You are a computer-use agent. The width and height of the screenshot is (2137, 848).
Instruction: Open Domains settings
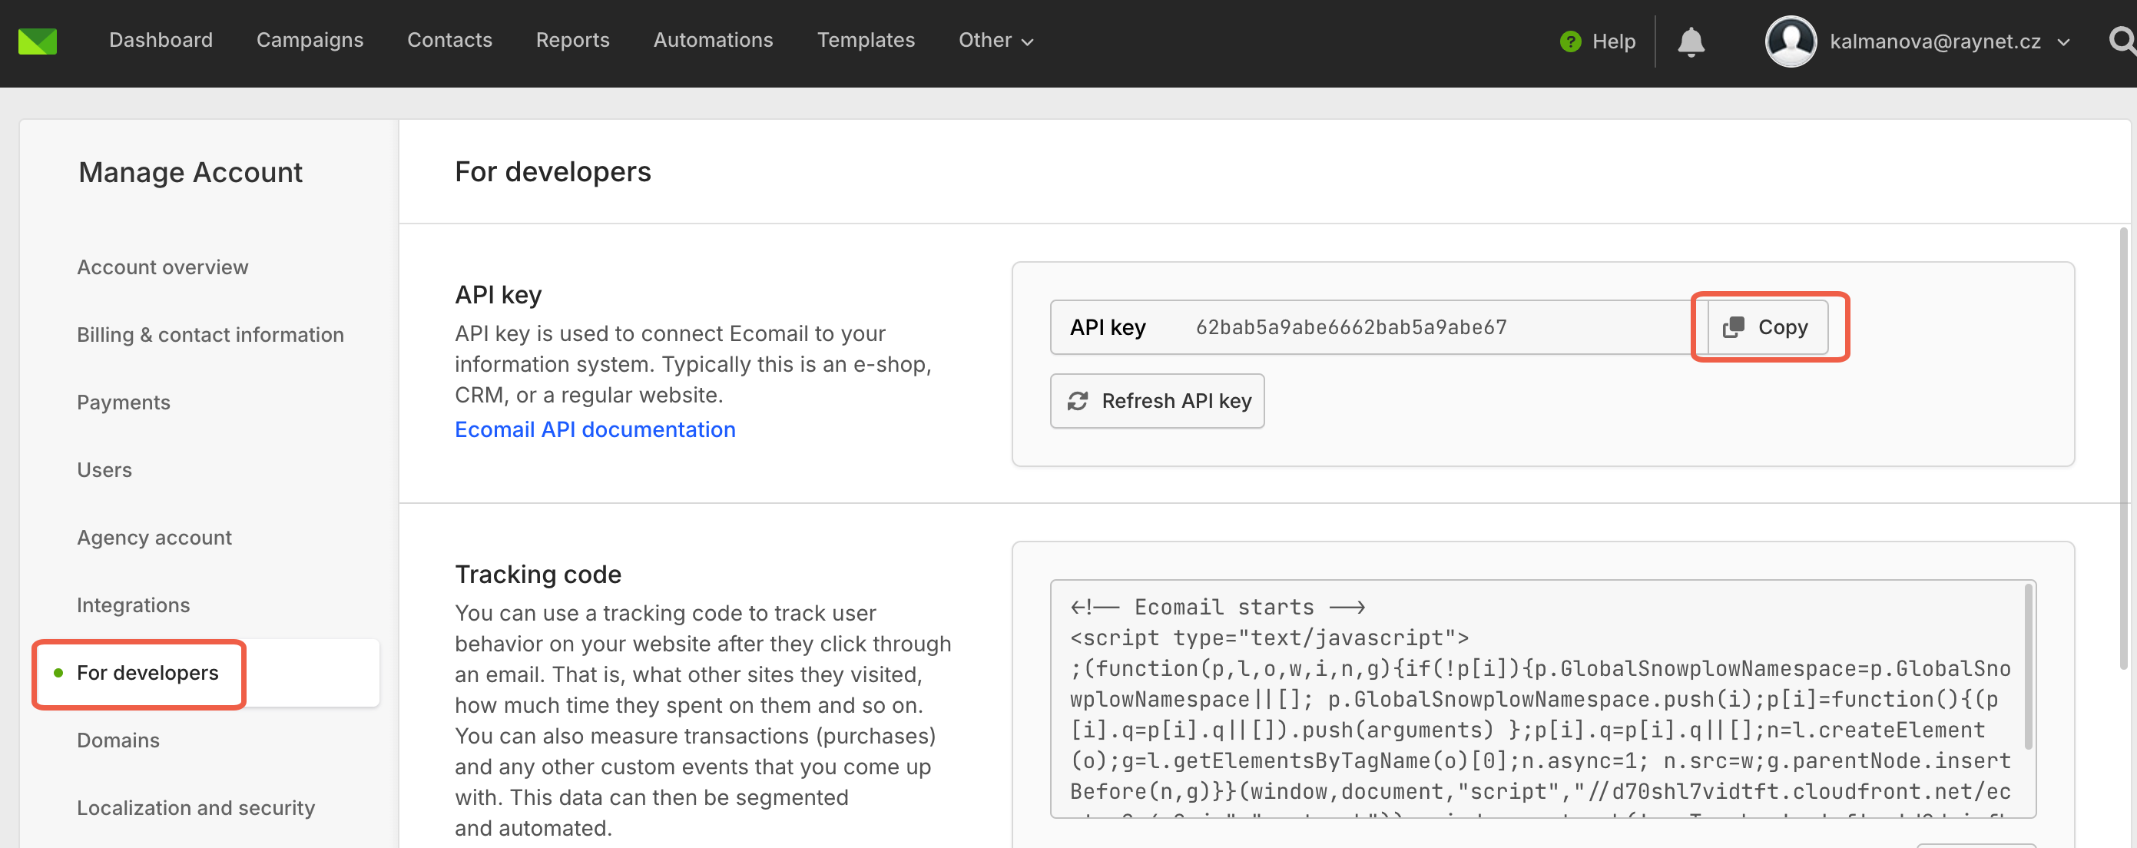[118, 740]
